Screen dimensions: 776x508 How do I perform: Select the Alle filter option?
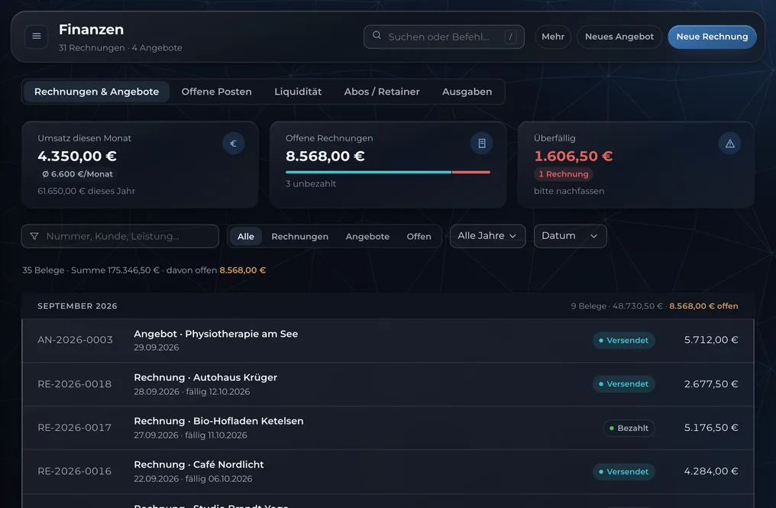[245, 236]
